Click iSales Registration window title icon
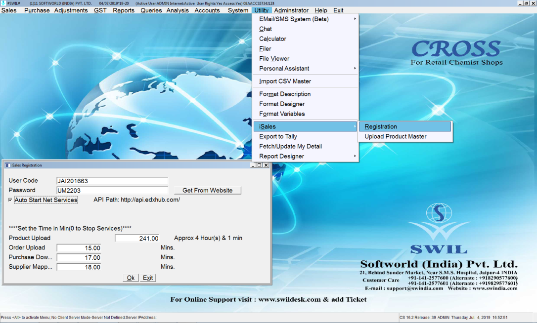This screenshot has height=323, width=537. 7,165
